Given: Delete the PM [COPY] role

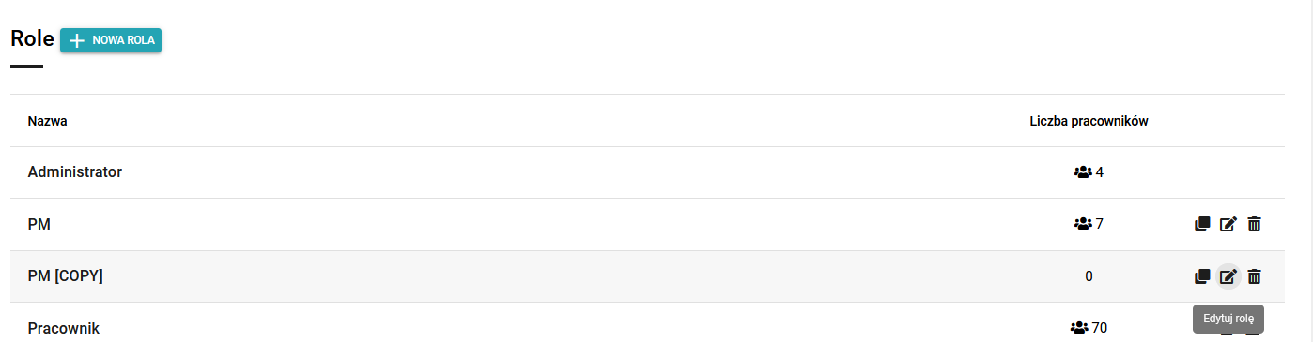Looking at the screenshot, I should (x=1254, y=276).
